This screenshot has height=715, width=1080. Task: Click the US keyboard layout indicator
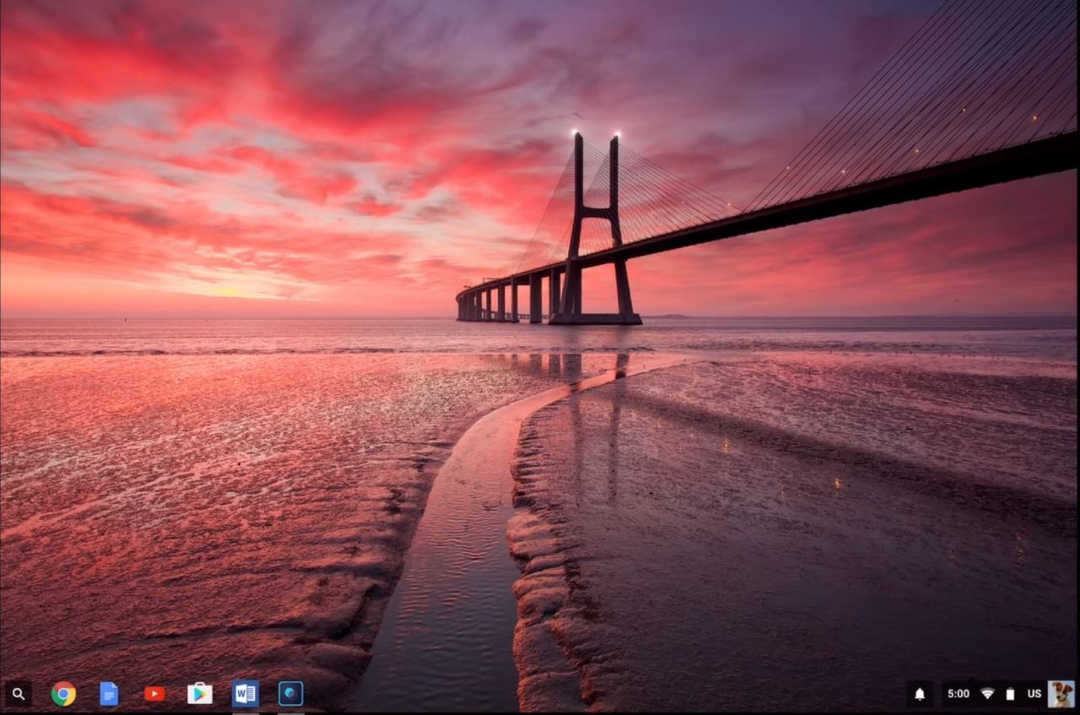[1034, 694]
